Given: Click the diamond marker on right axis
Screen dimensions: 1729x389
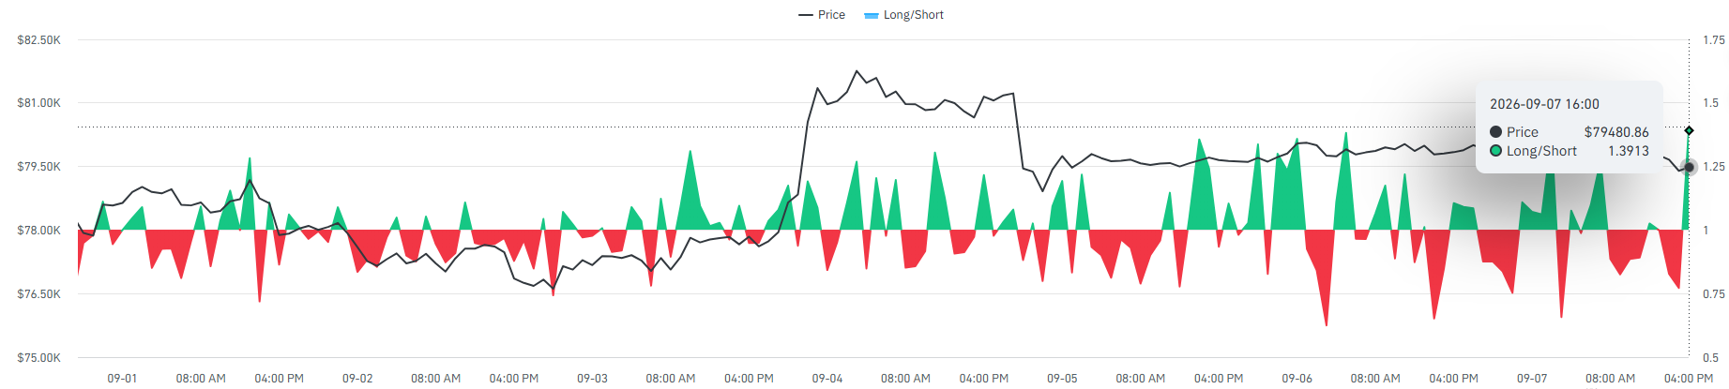Looking at the screenshot, I should (1689, 130).
